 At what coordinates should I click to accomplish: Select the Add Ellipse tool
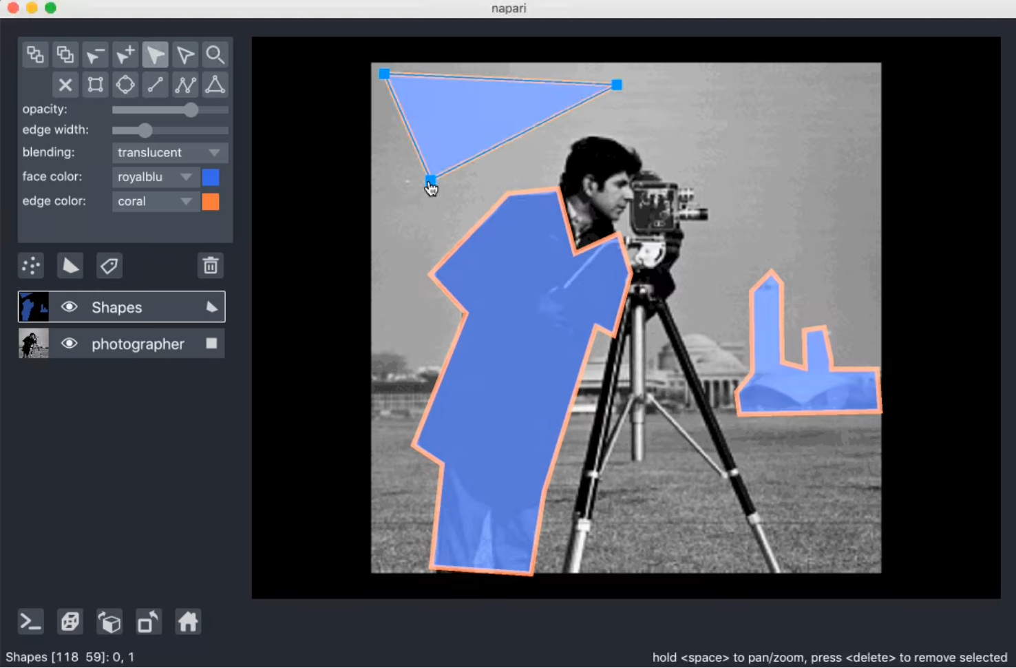(x=125, y=84)
